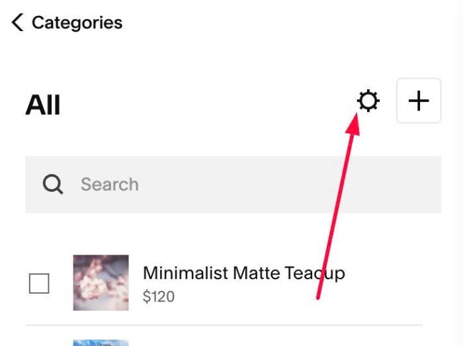Click the empty area of the search bar

click(x=290, y=185)
